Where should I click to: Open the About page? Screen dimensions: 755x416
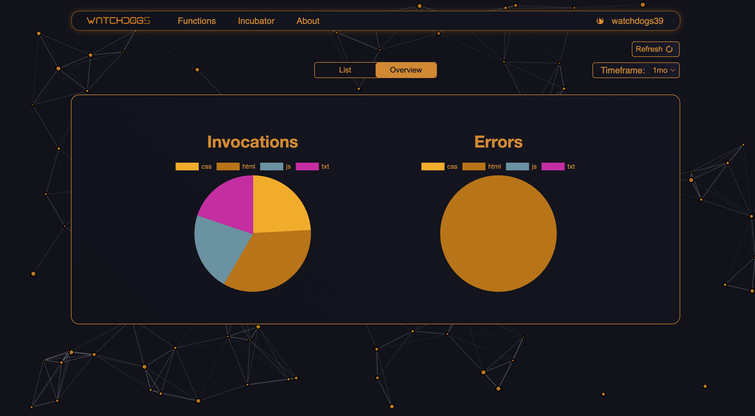[307, 21]
